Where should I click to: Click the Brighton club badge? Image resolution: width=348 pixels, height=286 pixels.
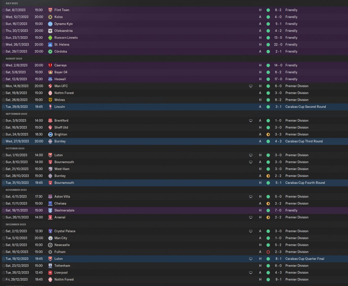pyautogui.click(x=50, y=135)
